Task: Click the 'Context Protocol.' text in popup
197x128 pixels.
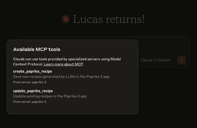Action: pos(28,64)
